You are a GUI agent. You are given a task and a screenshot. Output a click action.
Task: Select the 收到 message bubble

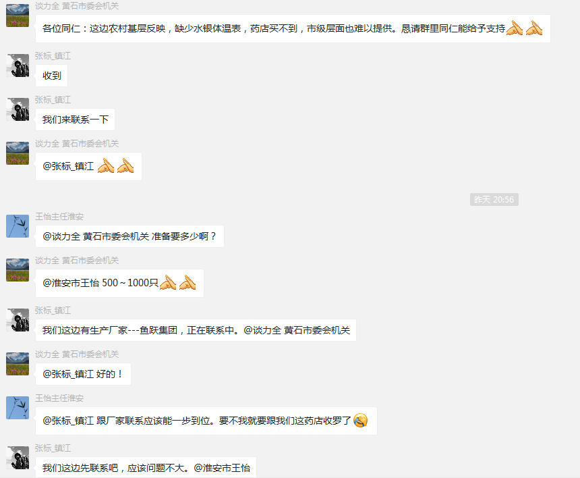[51, 76]
